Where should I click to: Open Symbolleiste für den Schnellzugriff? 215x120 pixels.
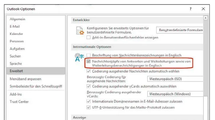point(36,86)
